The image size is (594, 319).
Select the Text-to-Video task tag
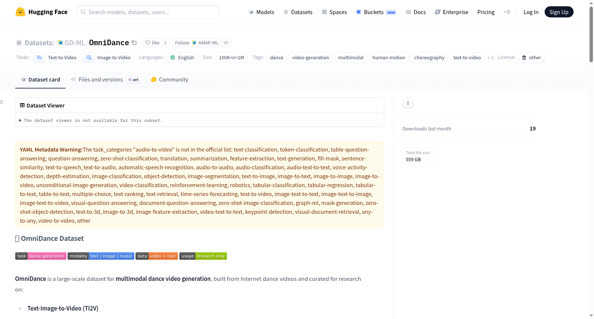point(57,57)
